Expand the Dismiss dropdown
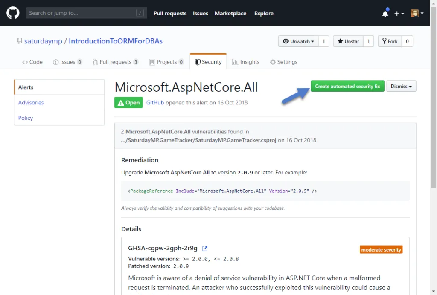The width and height of the screenshot is (437, 295). [401, 86]
